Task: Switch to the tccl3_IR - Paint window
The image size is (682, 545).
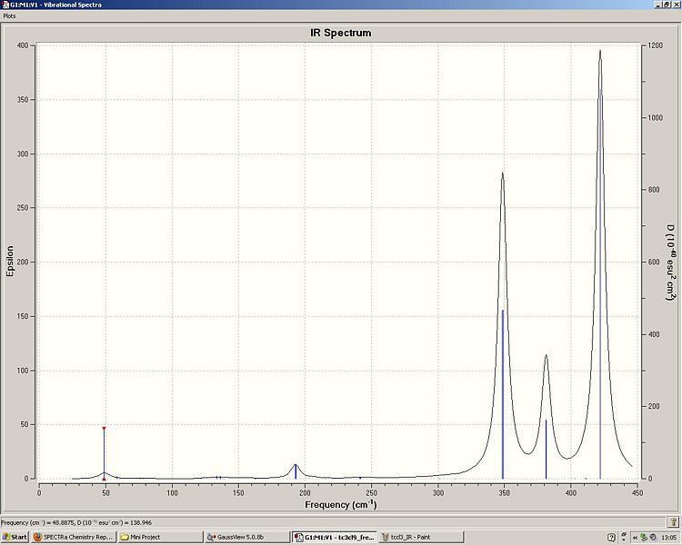Action: [x=421, y=537]
